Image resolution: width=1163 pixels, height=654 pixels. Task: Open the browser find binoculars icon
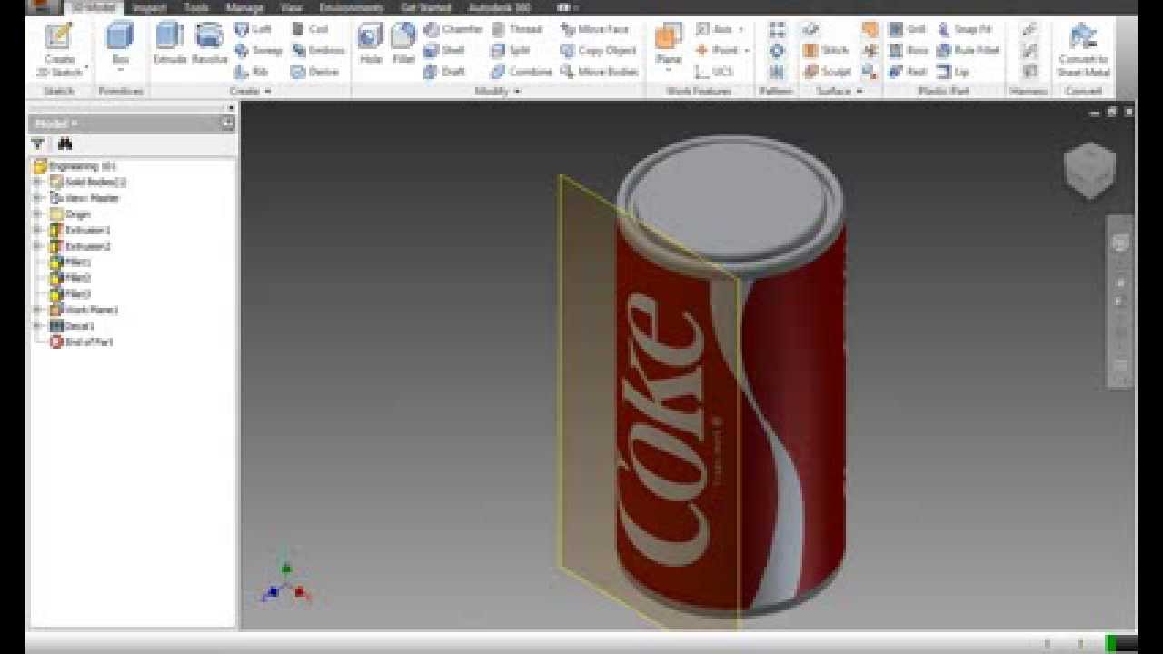65,144
